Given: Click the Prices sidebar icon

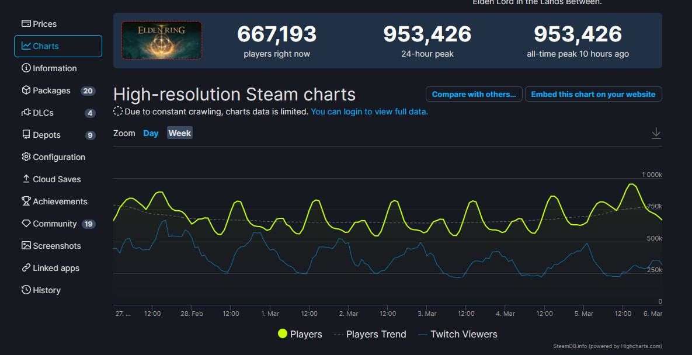Looking at the screenshot, I should point(26,24).
